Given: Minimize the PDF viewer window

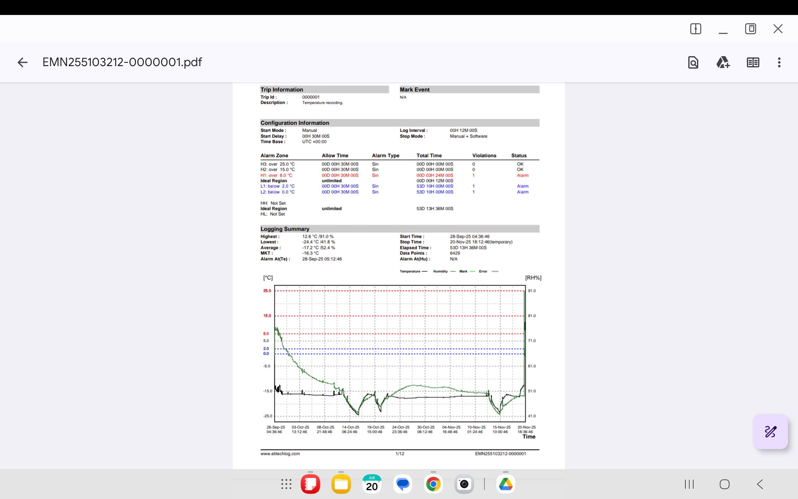Looking at the screenshot, I should tap(723, 30).
